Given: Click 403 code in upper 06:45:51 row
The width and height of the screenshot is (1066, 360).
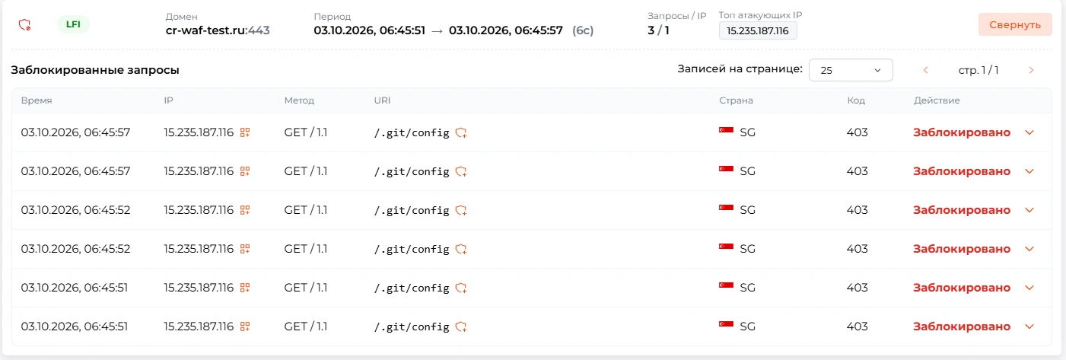Looking at the screenshot, I should click(x=857, y=288).
